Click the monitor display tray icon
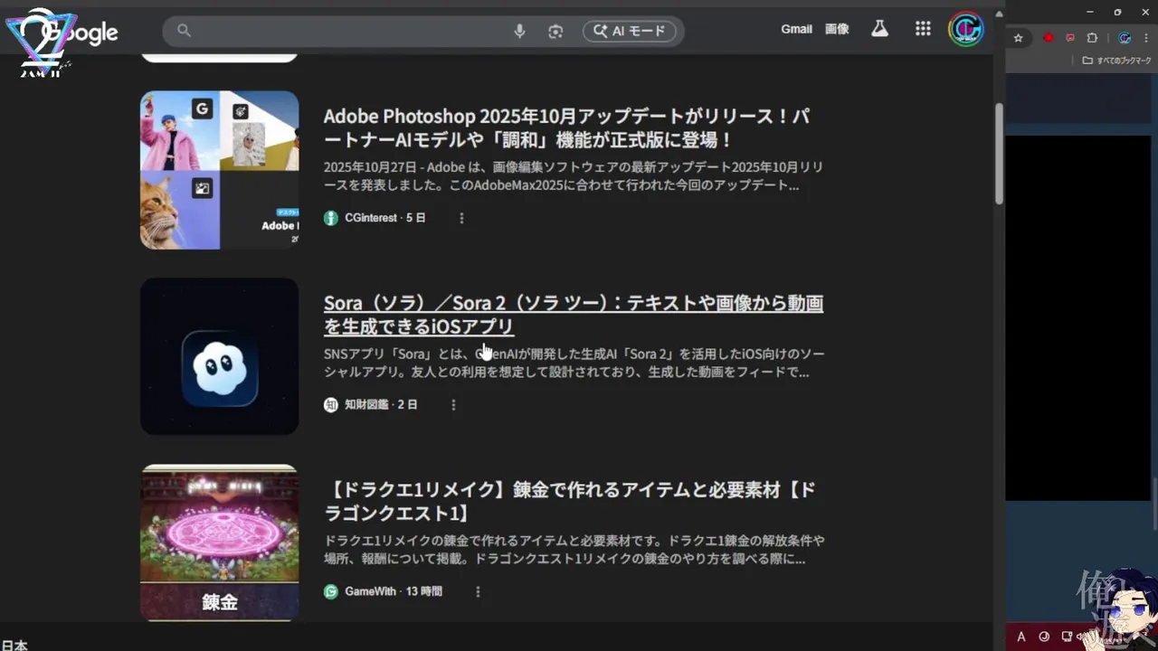This screenshot has width=1158, height=651. (1067, 637)
